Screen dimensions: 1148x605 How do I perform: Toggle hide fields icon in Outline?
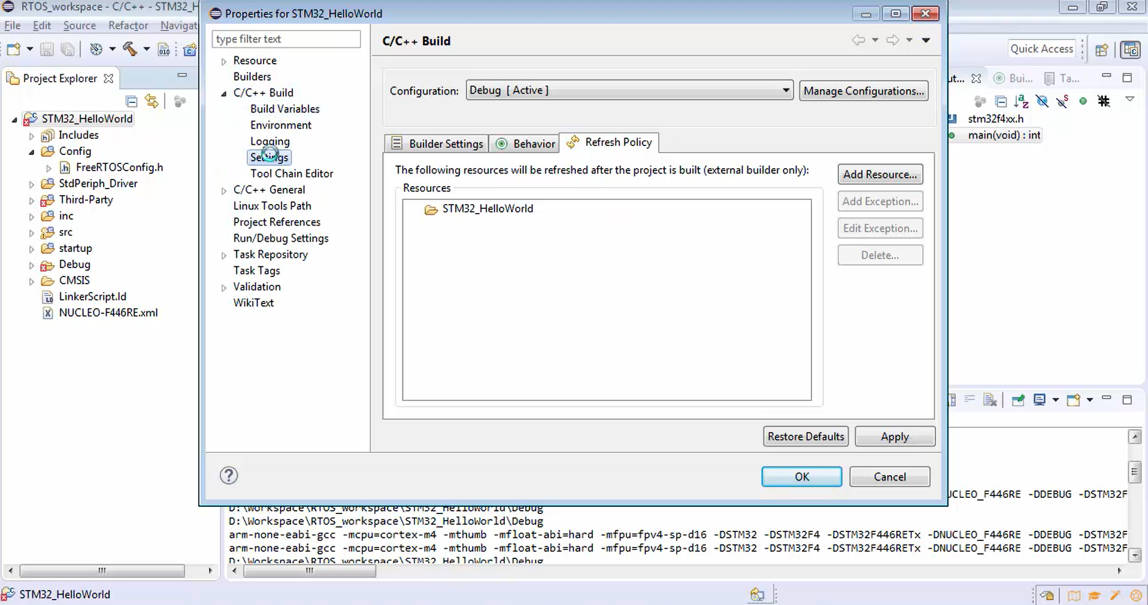(1042, 101)
